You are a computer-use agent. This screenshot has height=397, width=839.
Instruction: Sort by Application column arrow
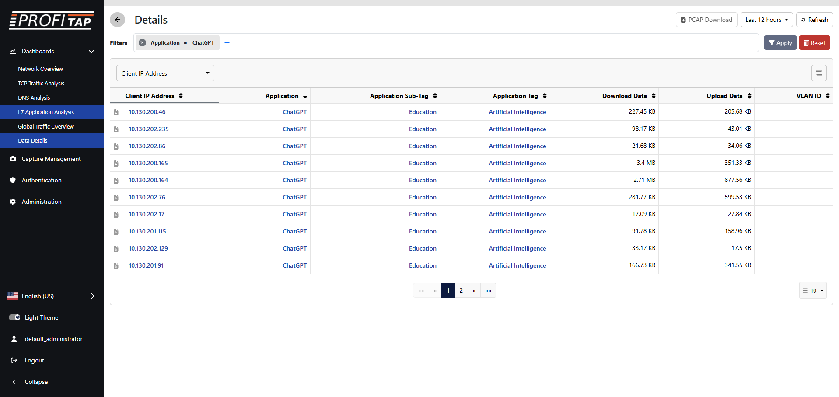pos(305,97)
